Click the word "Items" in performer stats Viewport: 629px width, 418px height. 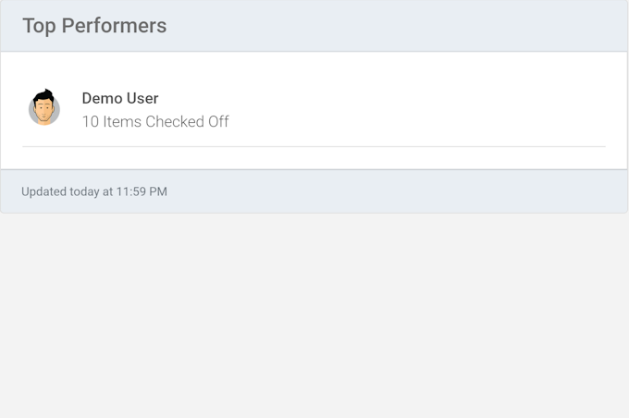[x=122, y=121]
